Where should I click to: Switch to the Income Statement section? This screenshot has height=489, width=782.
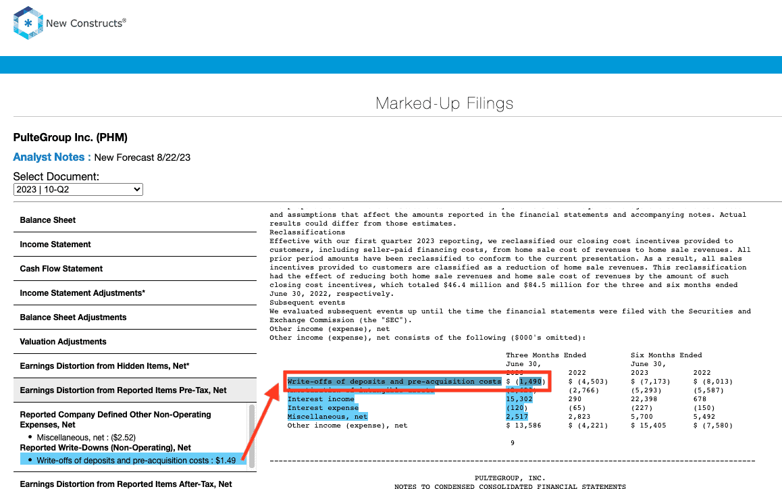[x=135, y=244]
